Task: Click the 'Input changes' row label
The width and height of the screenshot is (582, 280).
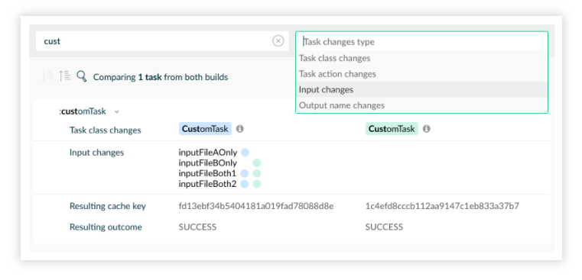Action: pyautogui.click(x=96, y=153)
